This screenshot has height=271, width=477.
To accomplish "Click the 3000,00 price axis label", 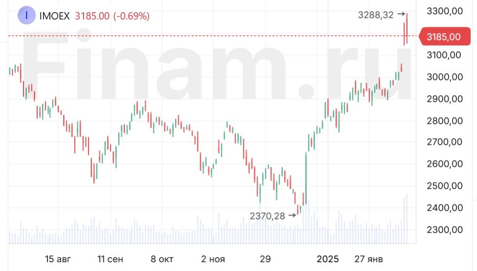I will pos(444,77).
